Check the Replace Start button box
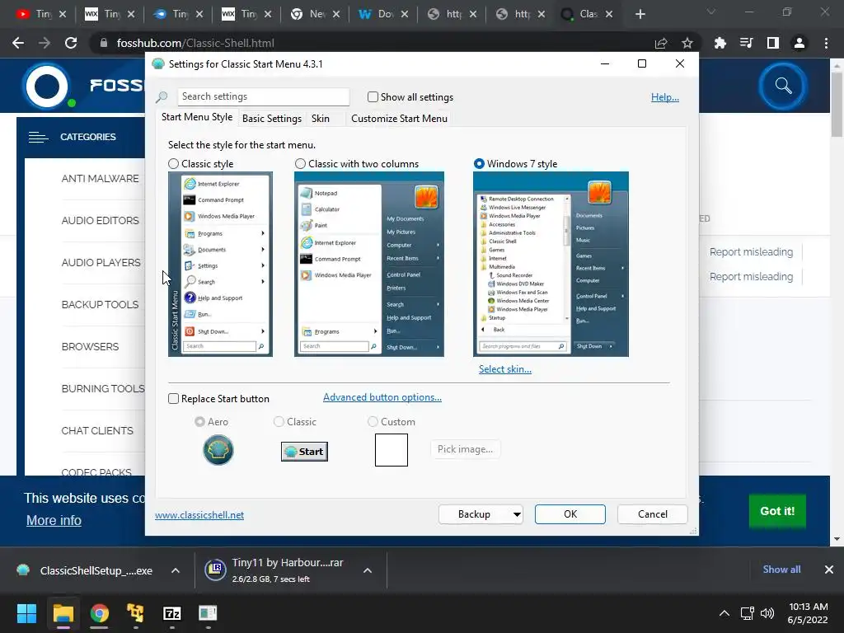Image resolution: width=844 pixels, height=633 pixels. (x=173, y=399)
